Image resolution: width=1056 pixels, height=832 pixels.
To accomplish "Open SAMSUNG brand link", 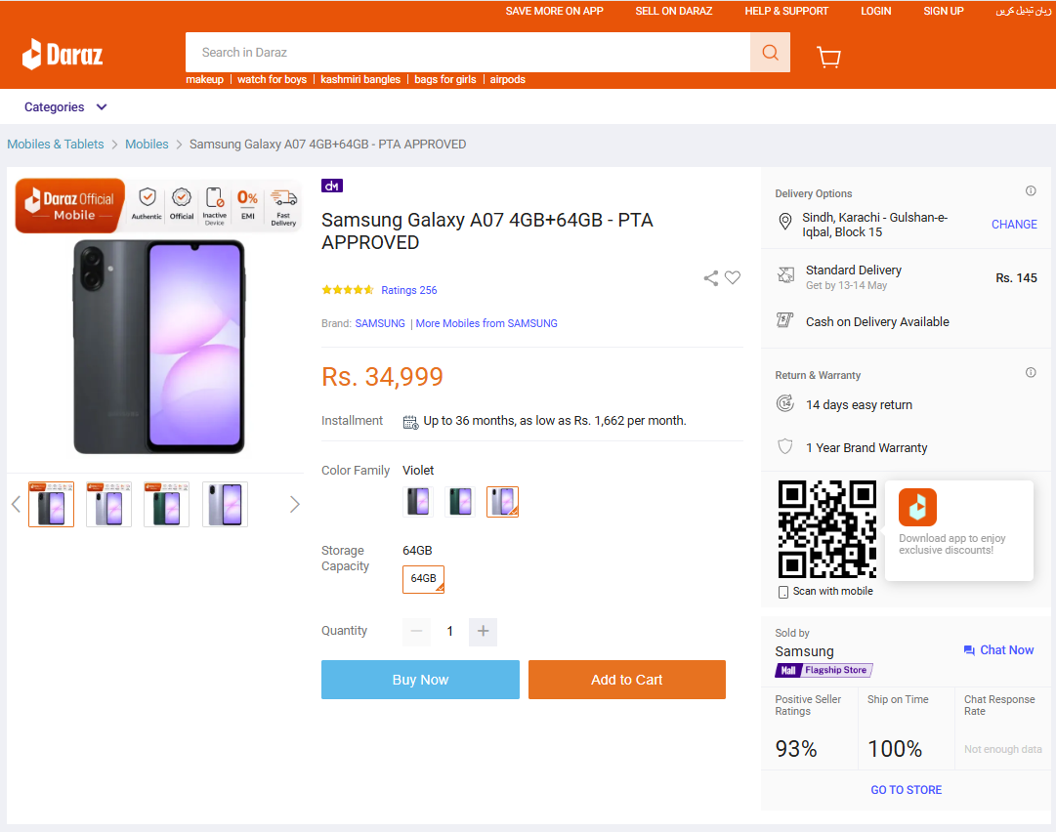I will (x=380, y=323).
